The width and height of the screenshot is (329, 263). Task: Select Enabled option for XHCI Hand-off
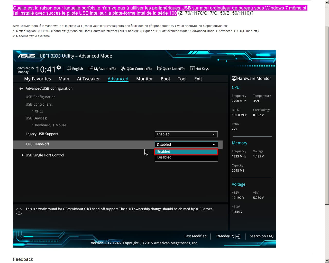[186, 152]
